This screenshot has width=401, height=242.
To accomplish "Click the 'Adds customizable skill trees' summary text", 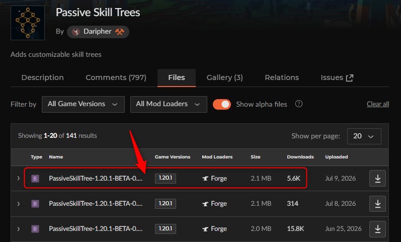I will tap(56, 54).
